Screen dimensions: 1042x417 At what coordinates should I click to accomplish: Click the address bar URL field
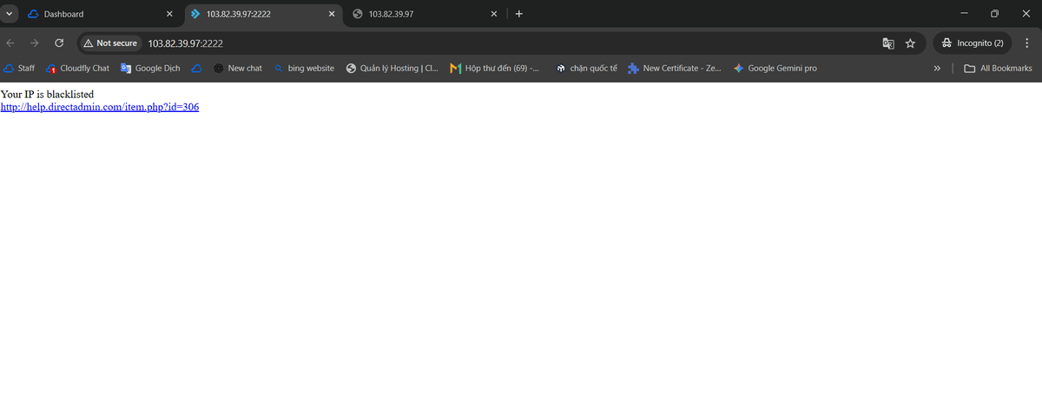(x=434, y=43)
